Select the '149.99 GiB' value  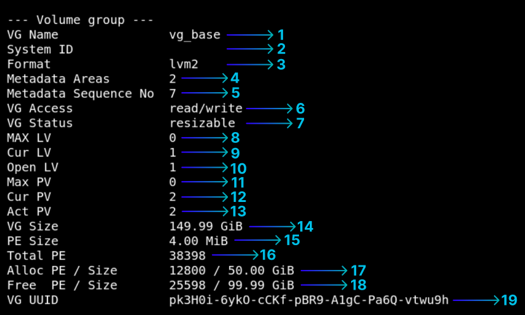(x=206, y=226)
